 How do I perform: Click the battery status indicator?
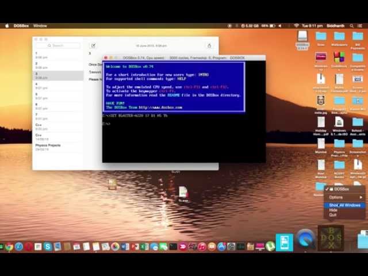(269, 26)
